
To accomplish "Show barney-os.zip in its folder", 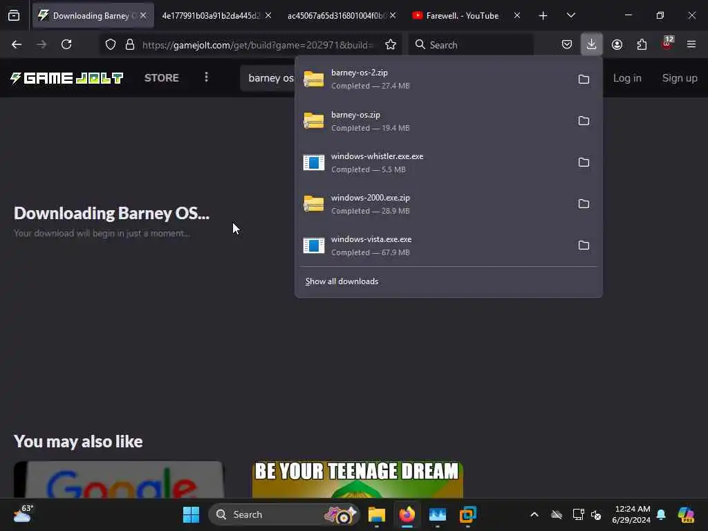I will 584,121.
